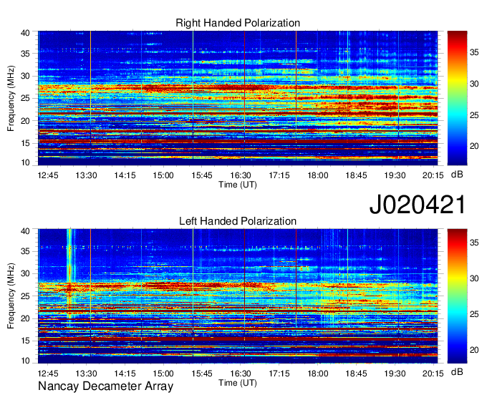Click 19:30 tick on Right Handed time axis
Image resolution: width=487 pixels, height=395 pixels.
coord(395,175)
